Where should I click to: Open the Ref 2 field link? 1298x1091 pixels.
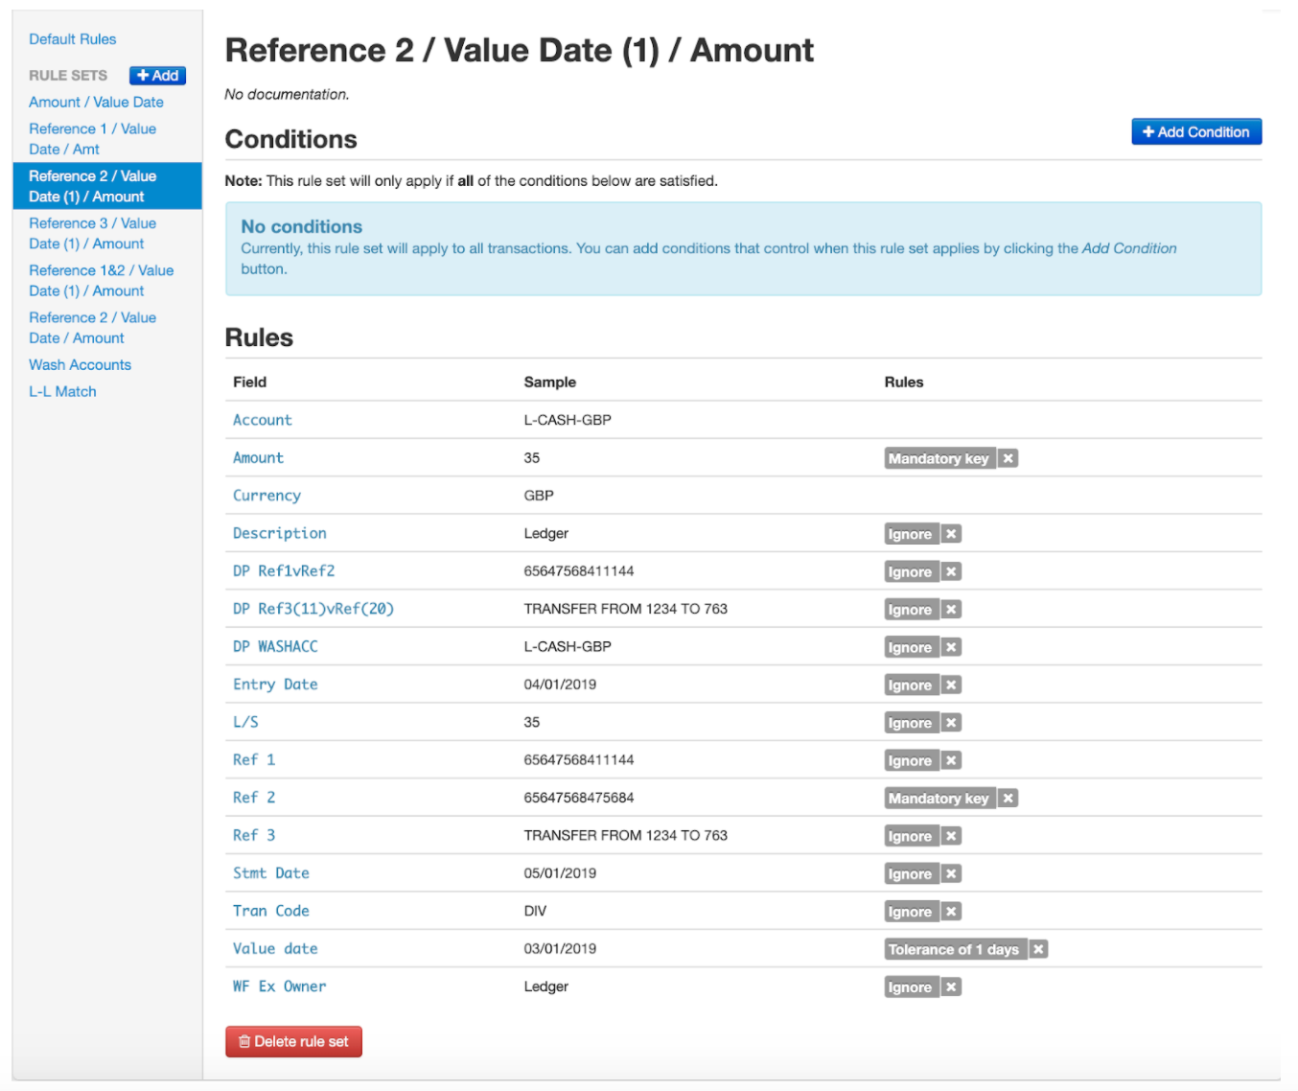pyautogui.click(x=254, y=797)
